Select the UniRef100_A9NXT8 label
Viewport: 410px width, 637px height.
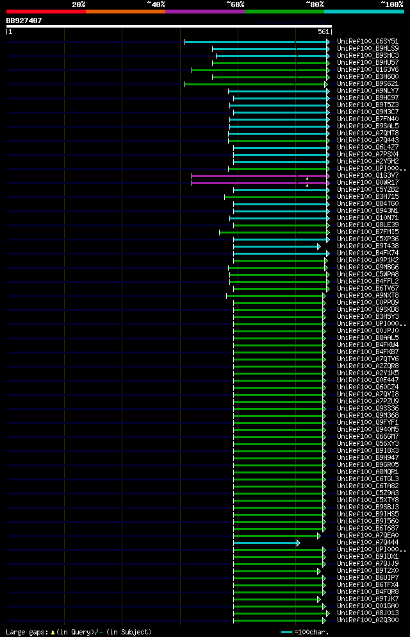(x=368, y=295)
